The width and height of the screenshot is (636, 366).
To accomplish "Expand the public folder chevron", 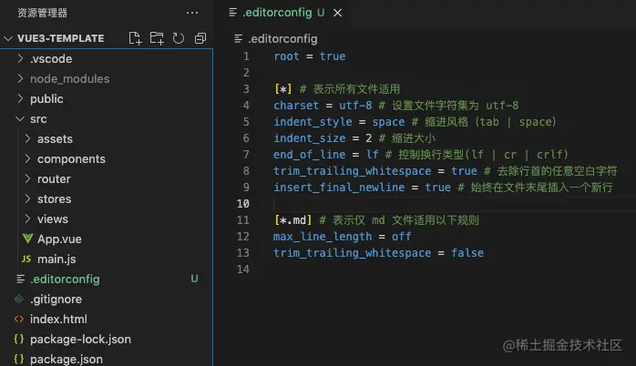I will [20, 98].
